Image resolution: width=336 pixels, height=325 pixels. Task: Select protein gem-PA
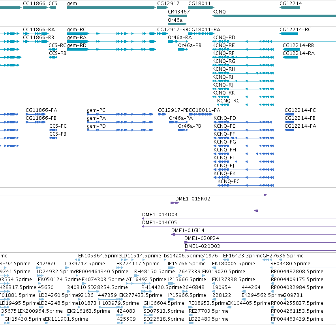click(120, 122)
